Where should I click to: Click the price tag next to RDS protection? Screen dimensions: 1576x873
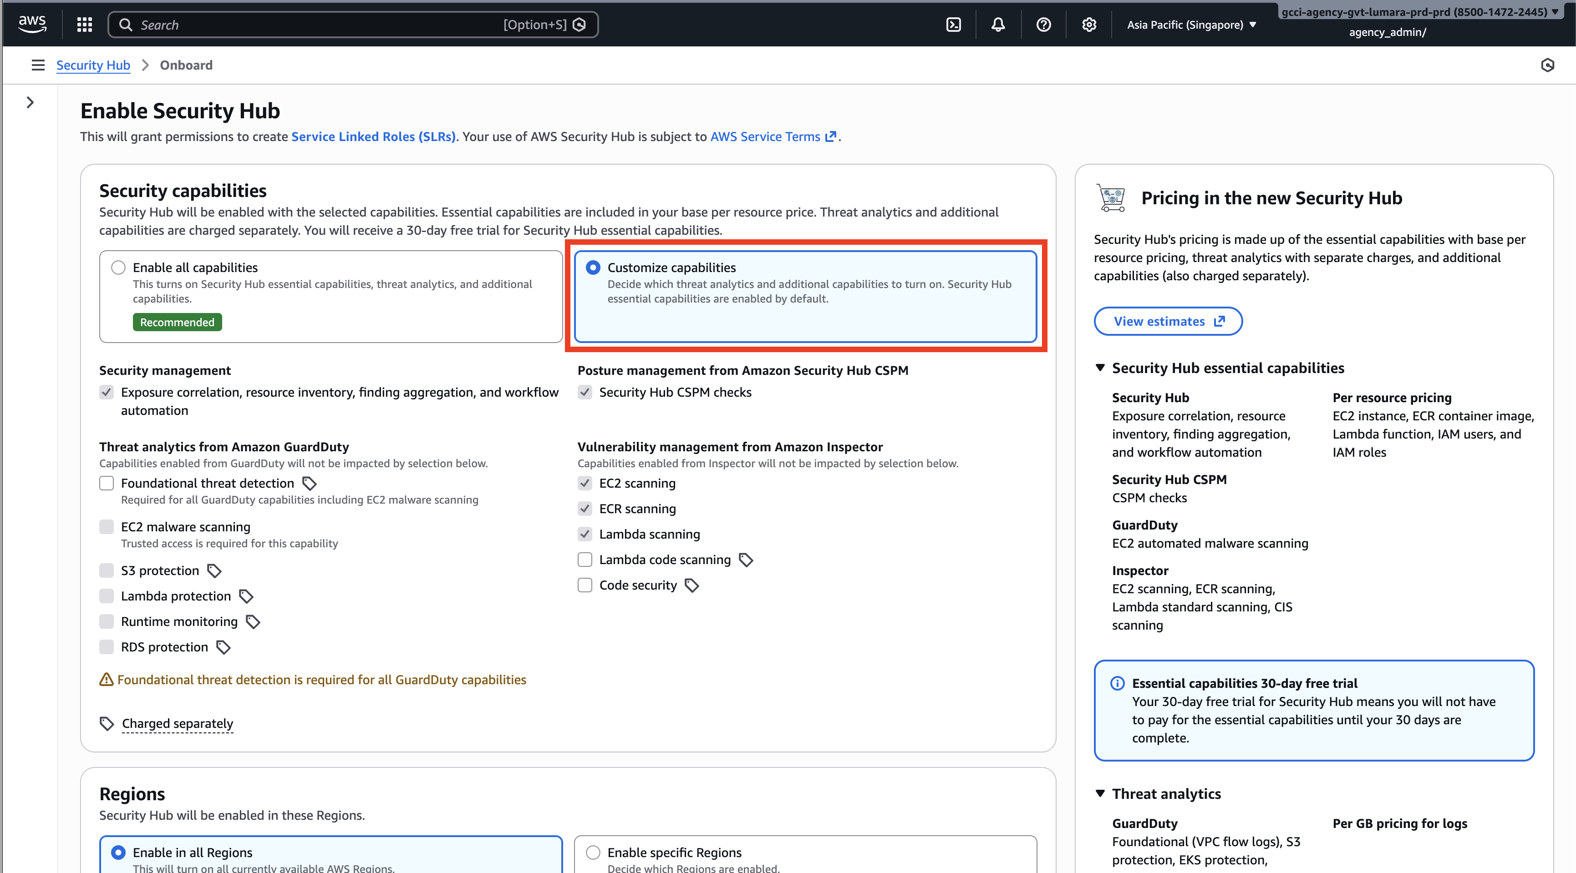(224, 647)
